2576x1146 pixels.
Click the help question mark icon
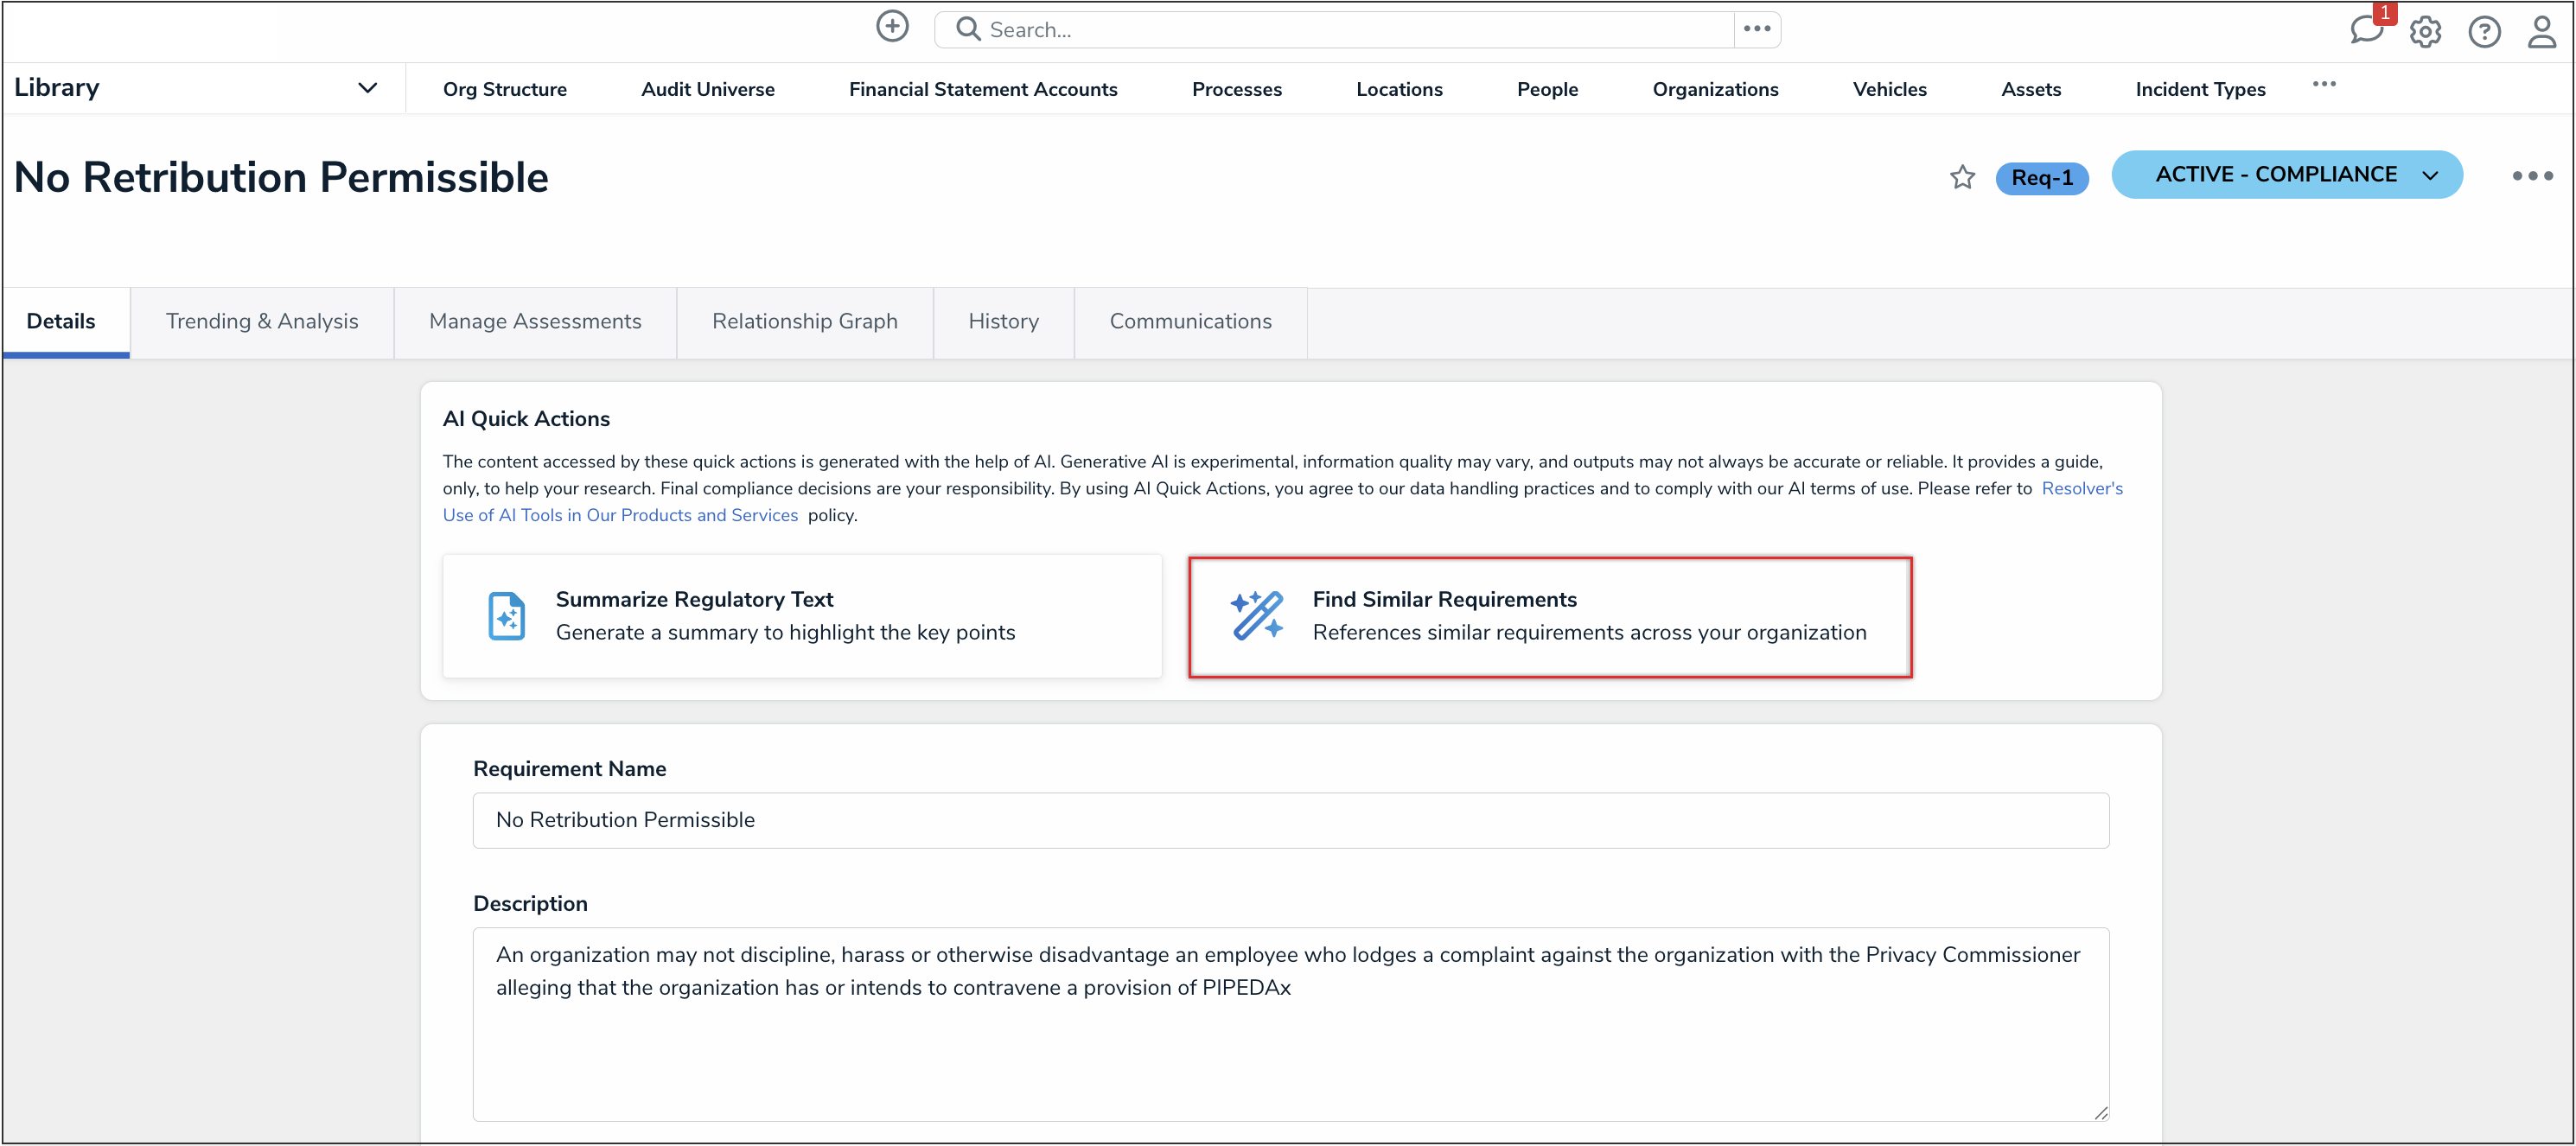click(x=2484, y=32)
